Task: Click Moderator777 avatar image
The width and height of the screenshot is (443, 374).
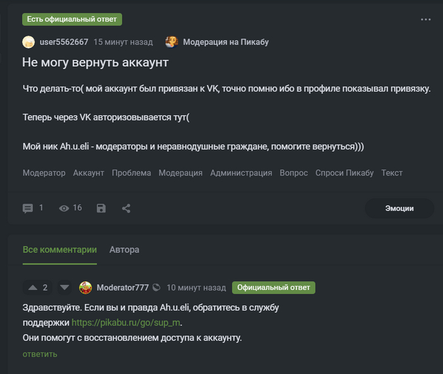Action: click(85, 287)
